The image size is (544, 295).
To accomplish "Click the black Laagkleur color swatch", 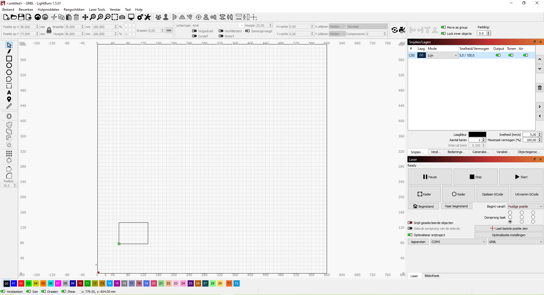I will tap(477, 135).
